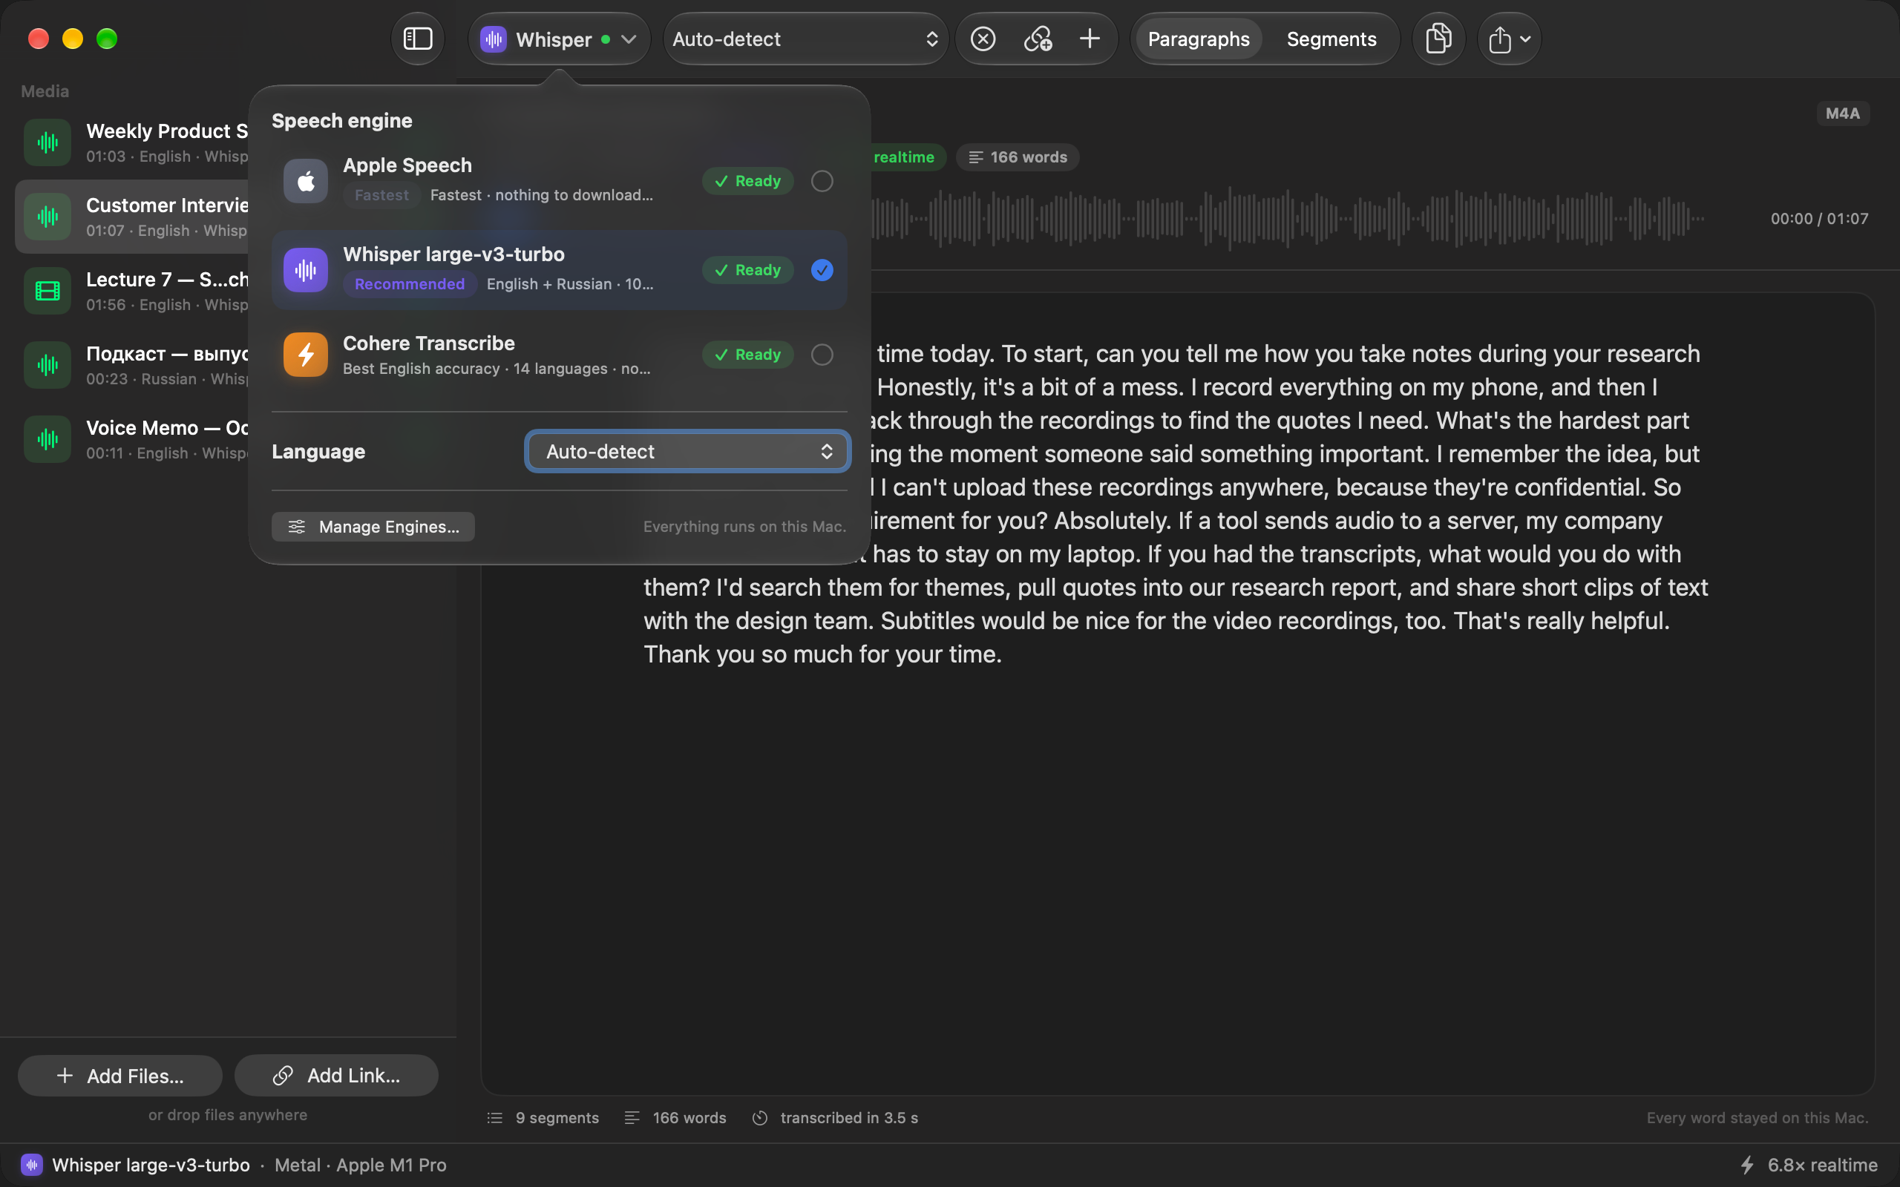Click the lightning bolt realtime speed icon
This screenshot has height=1187, width=1900.
tap(1748, 1165)
